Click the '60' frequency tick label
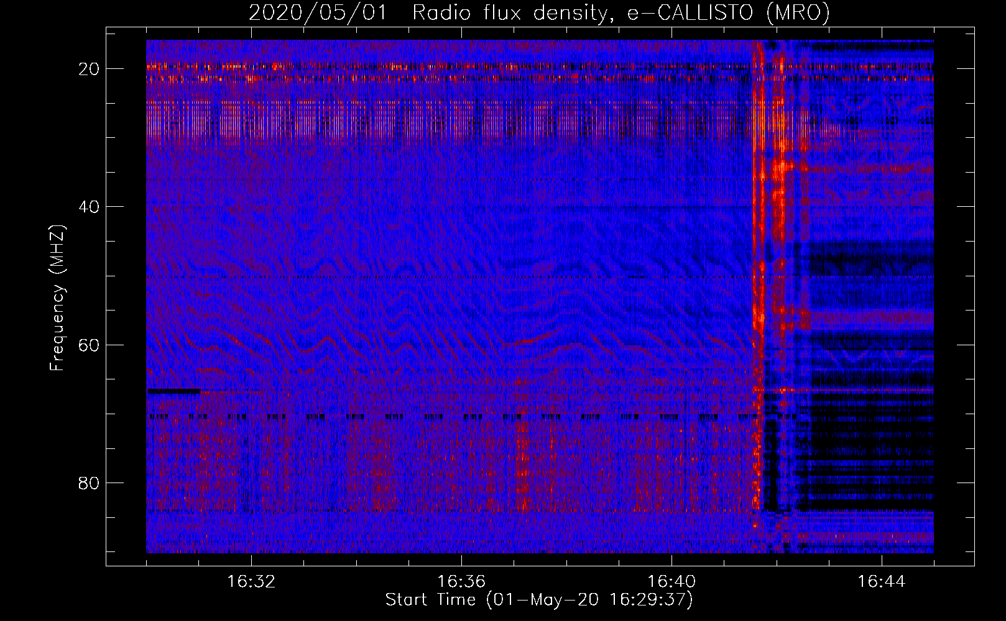This screenshot has width=1006, height=621. coord(90,345)
